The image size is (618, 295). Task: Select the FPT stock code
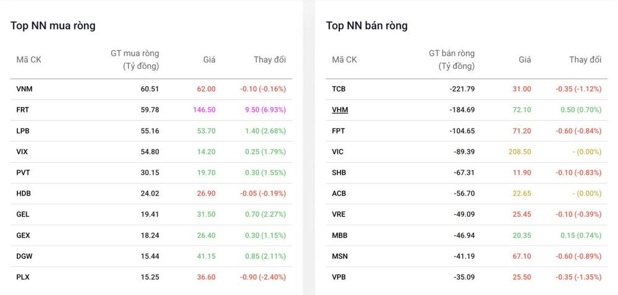pos(338,130)
